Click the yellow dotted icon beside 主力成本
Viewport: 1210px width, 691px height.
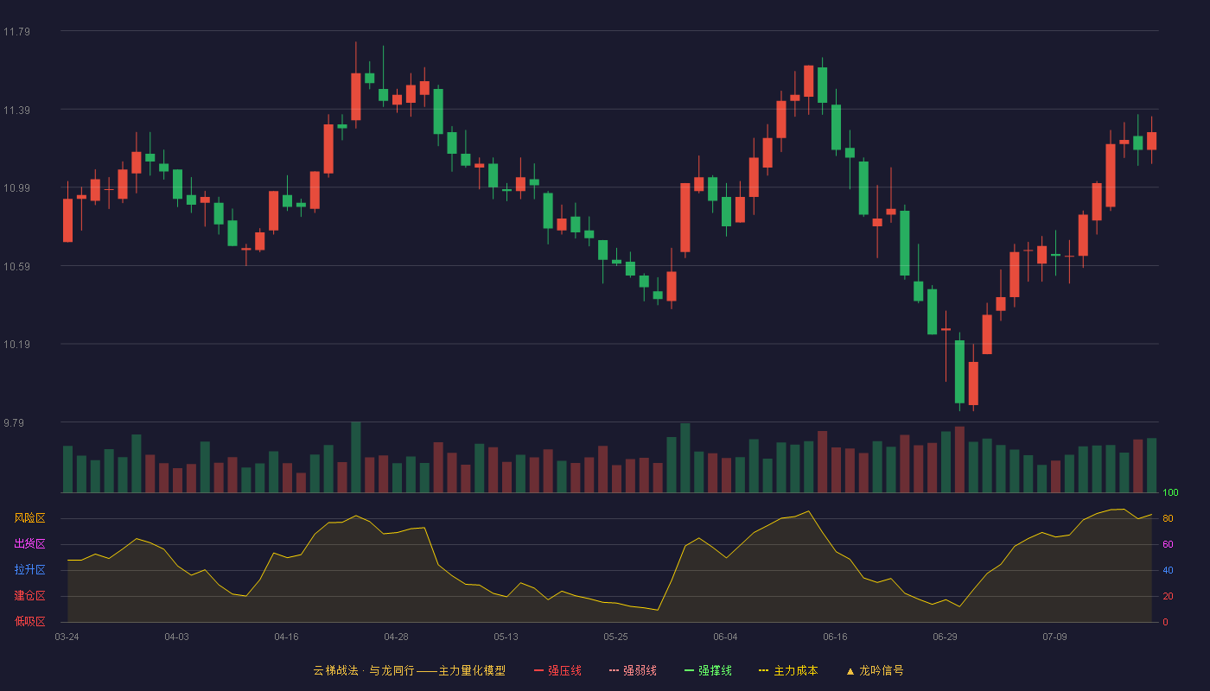[x=764, y=670]
